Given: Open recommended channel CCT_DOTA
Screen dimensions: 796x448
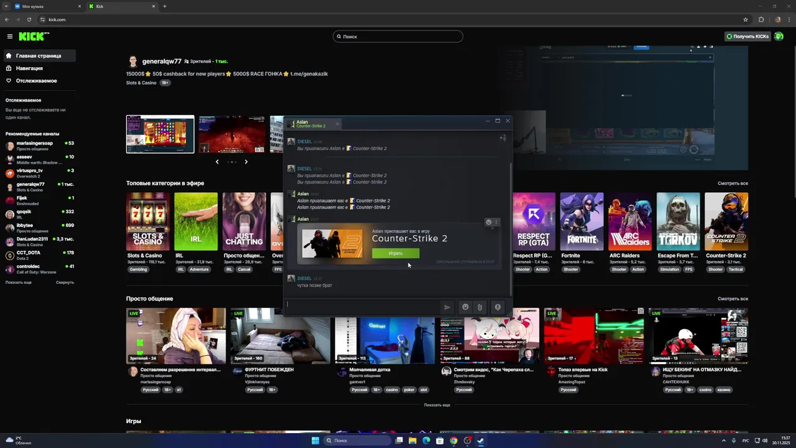Looking at the screenshot, I should [40, 255].
